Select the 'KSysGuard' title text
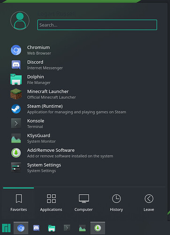Viewport: 170px width, 235px height. point(39,136)
